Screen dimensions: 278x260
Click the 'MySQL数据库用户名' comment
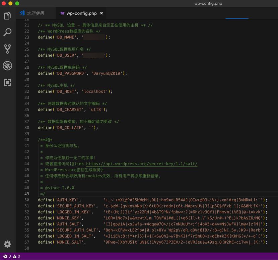64,49
